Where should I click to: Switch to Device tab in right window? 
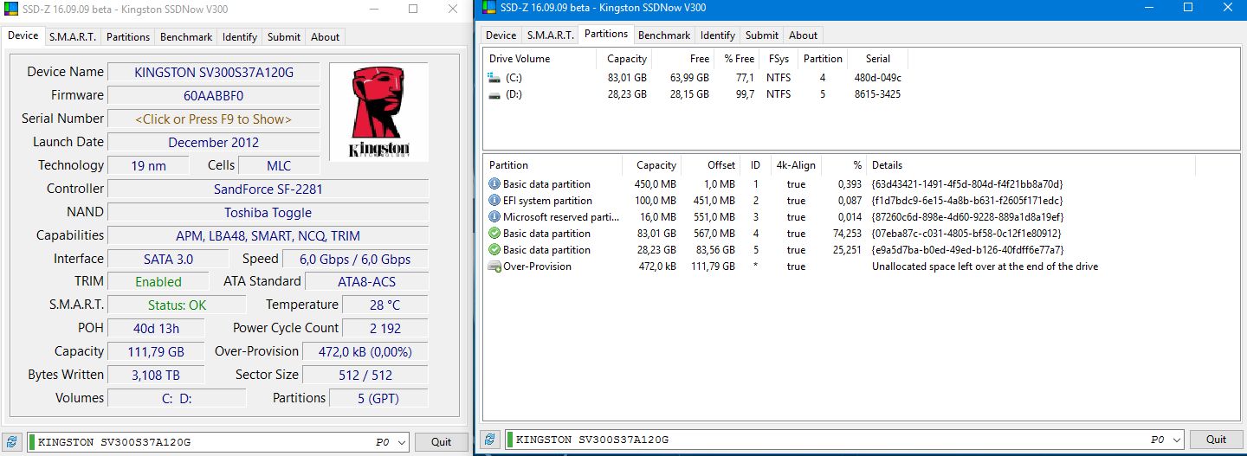tap(501, 35)
